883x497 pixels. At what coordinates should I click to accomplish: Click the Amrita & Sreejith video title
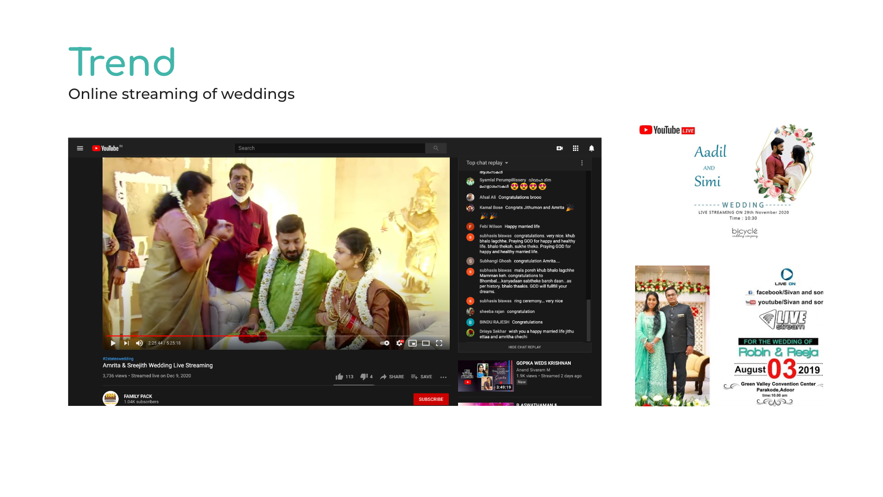(158, 365)
